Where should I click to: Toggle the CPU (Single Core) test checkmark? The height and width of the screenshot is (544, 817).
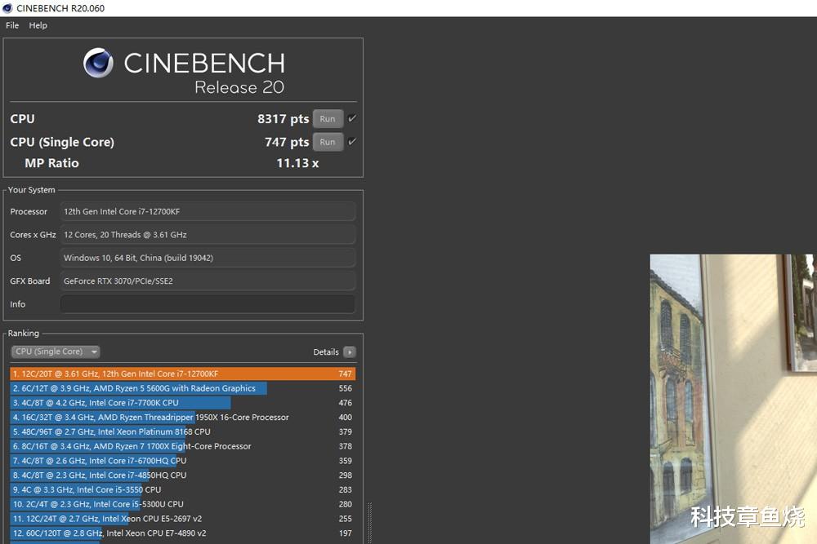point(352,141)
